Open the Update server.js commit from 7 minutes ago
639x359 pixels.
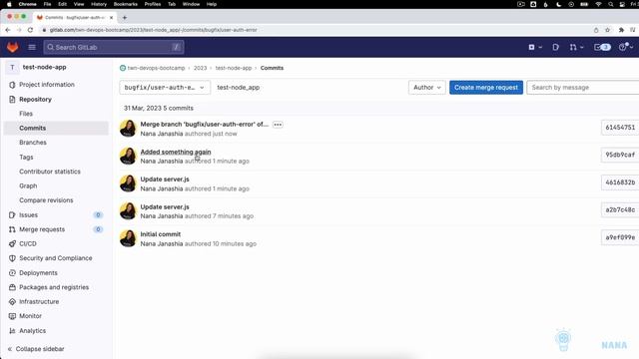click(x=165, y=206)
